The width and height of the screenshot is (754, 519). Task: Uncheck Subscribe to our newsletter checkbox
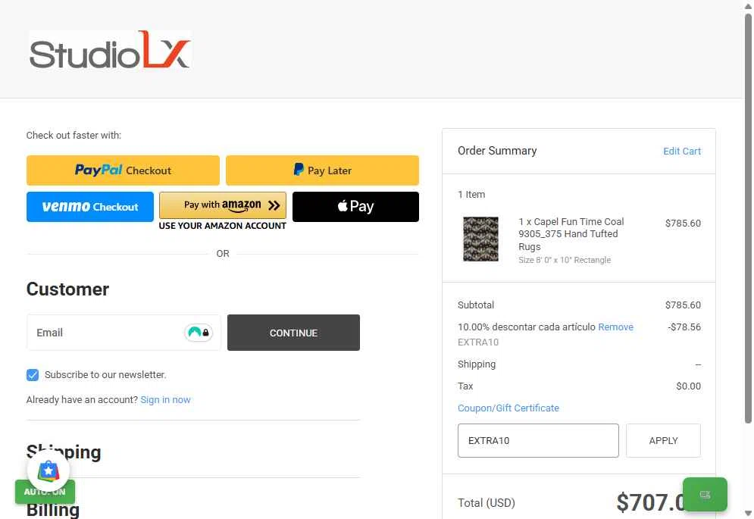33,375
